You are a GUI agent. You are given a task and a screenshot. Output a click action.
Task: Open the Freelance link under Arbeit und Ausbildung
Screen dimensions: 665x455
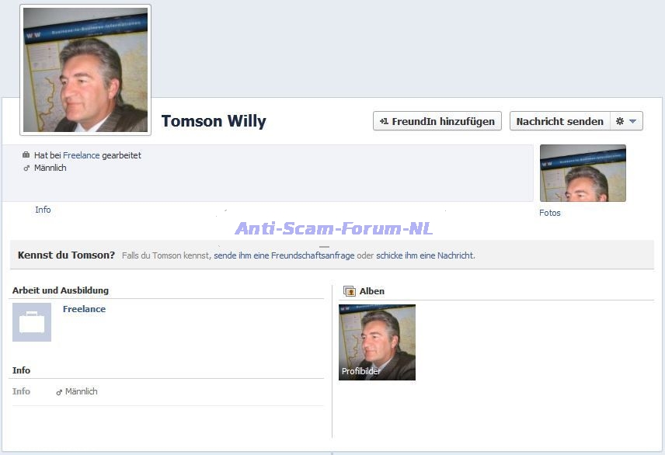84,309
